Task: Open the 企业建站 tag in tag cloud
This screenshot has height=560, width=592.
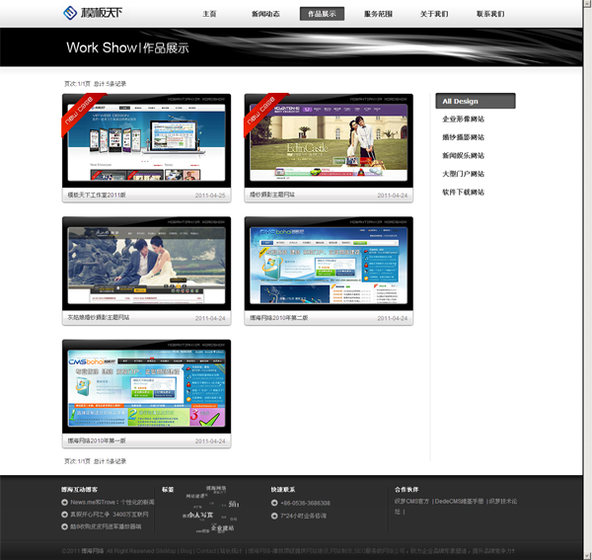Action: coord(222,527)
